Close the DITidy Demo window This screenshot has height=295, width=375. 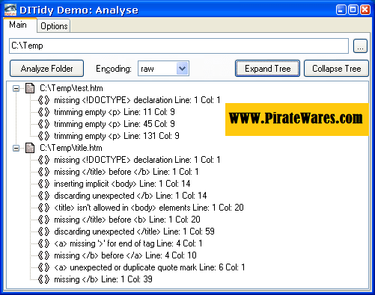365,10
